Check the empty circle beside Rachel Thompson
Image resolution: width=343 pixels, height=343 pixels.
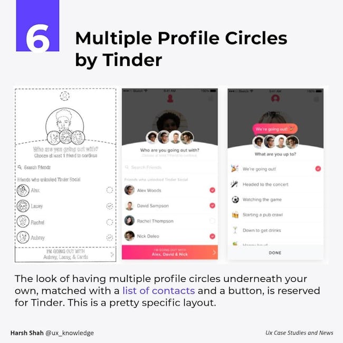(x=212, y=221)
